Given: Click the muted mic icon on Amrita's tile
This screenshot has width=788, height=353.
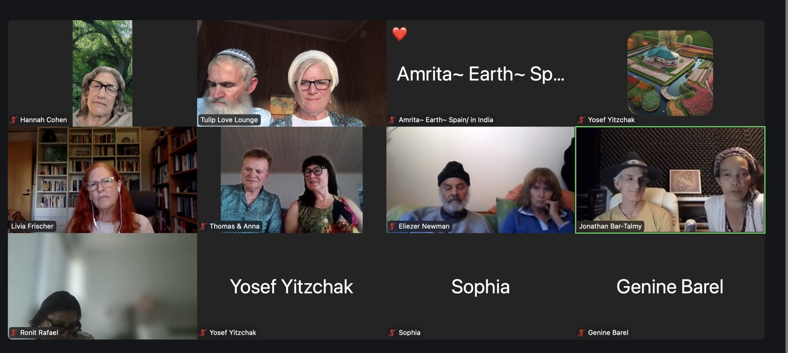Looking at the screenshot, I should pos(392,120).
